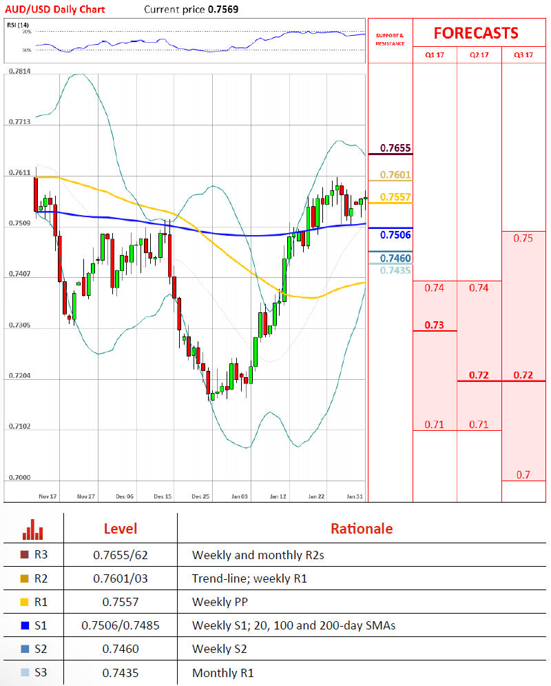Click the Trend-line; weekly R1 rationale

point(249,579)
